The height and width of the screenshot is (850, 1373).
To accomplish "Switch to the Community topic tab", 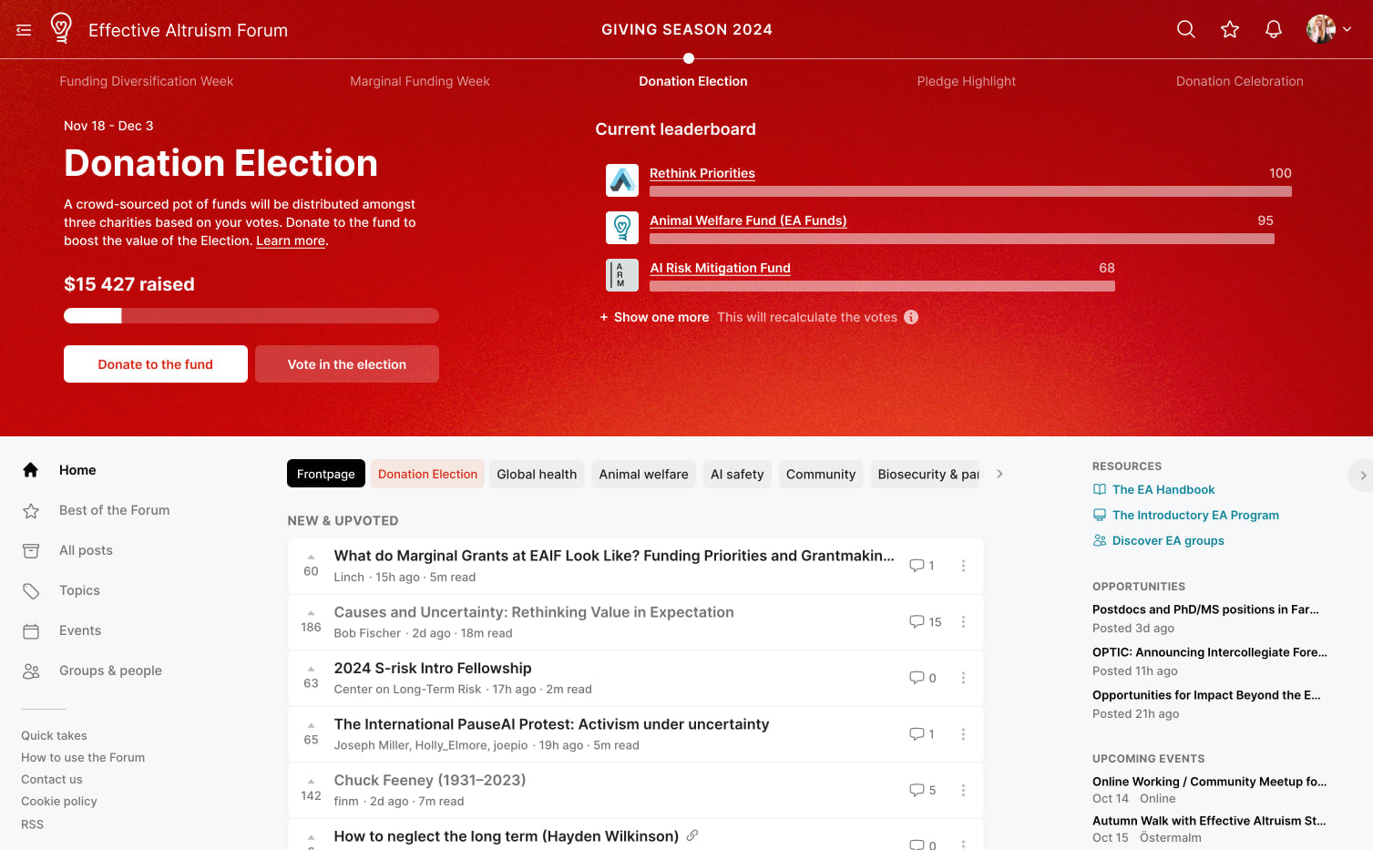I will coord(821,474).
